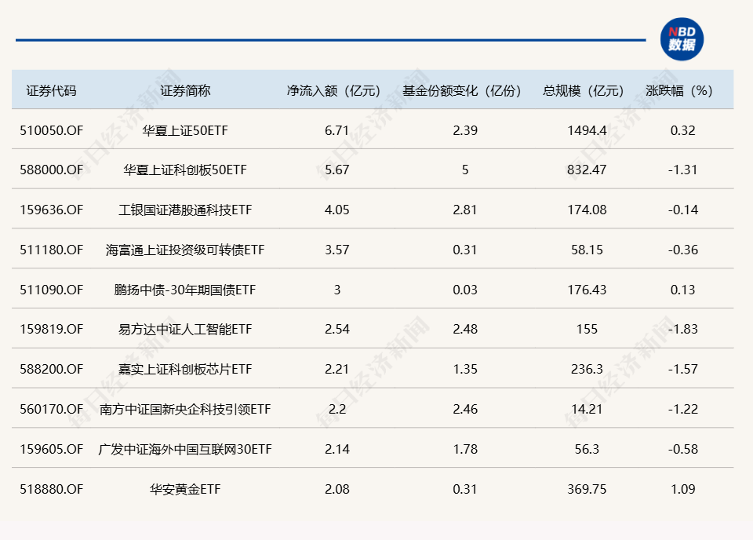Click the code 159636.OF

point(52,210)
